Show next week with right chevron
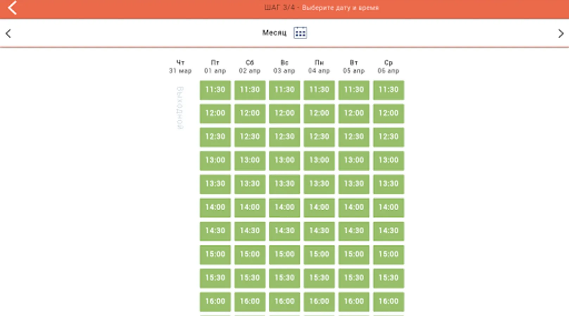This screenshot has width=569, height=316. (561, 33)
